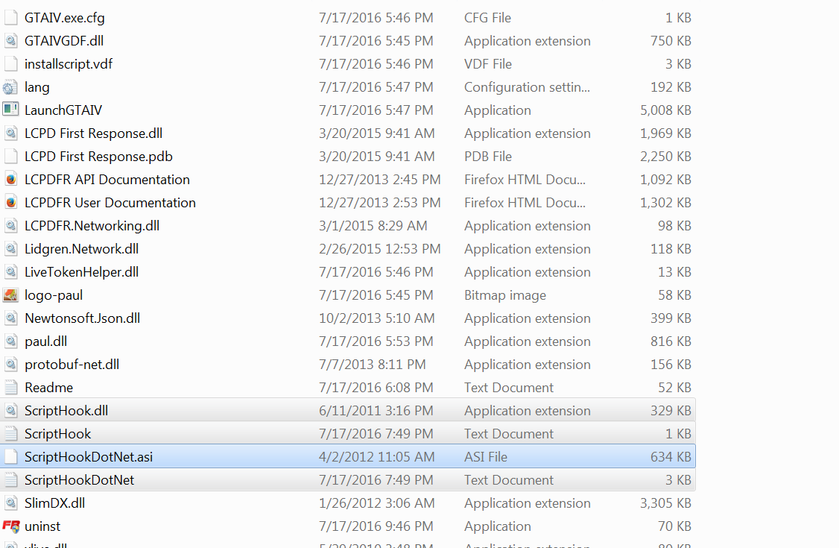Click the ScriptHookDotNet.asi file icon
The image size is (839, 548).
click(x=10, y=457)
